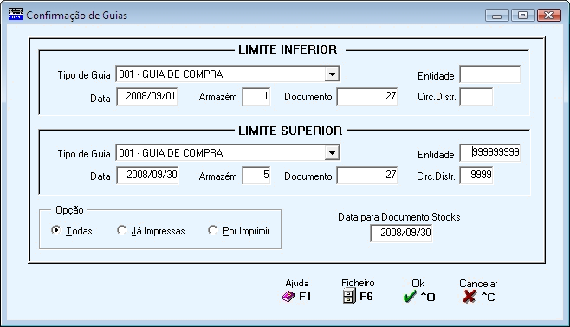
Task: Click the Ajuda book icon
Action: 288,297
